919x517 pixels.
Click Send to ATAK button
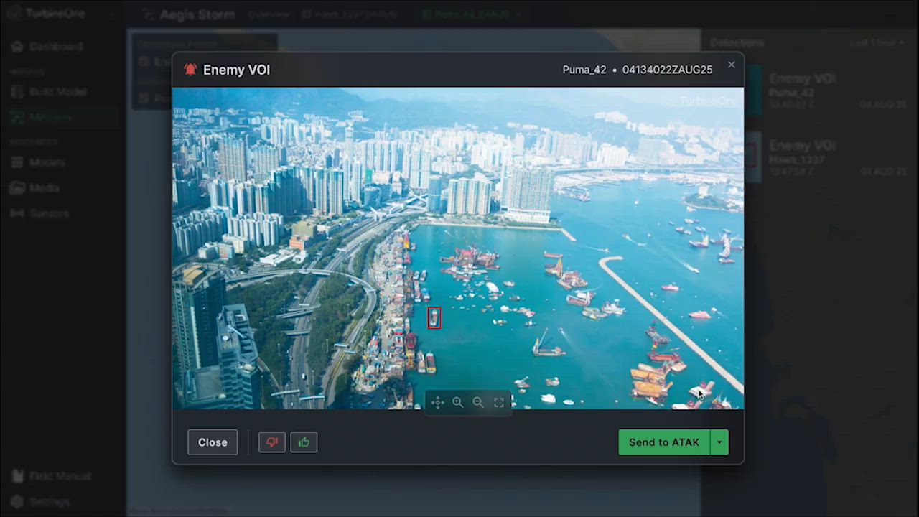(664, 442)
